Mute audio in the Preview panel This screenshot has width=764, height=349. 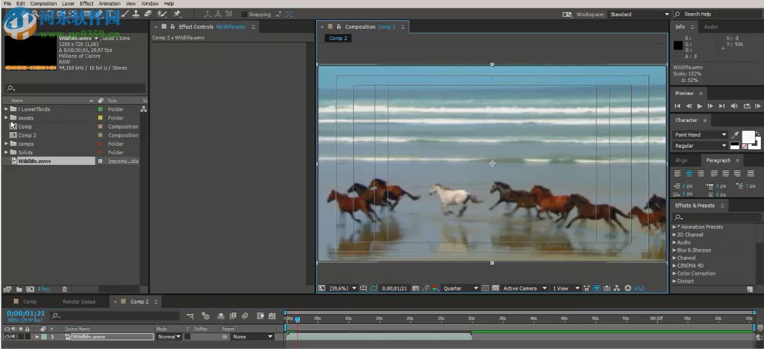click(x=734, y=106)
